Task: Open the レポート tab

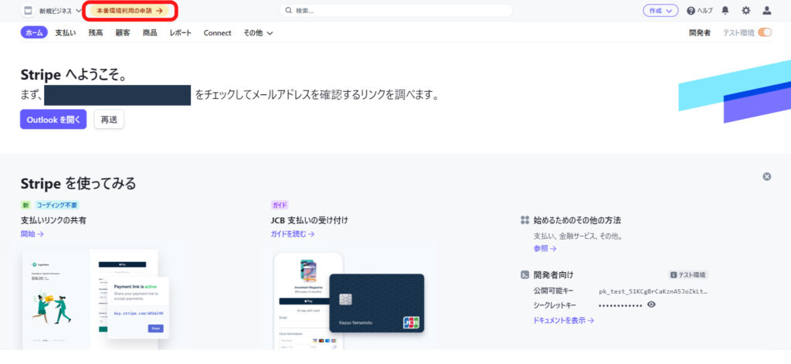Action: 181,32
